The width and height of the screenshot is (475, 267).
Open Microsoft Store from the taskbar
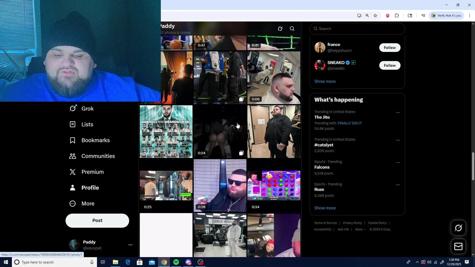(140, 262)
